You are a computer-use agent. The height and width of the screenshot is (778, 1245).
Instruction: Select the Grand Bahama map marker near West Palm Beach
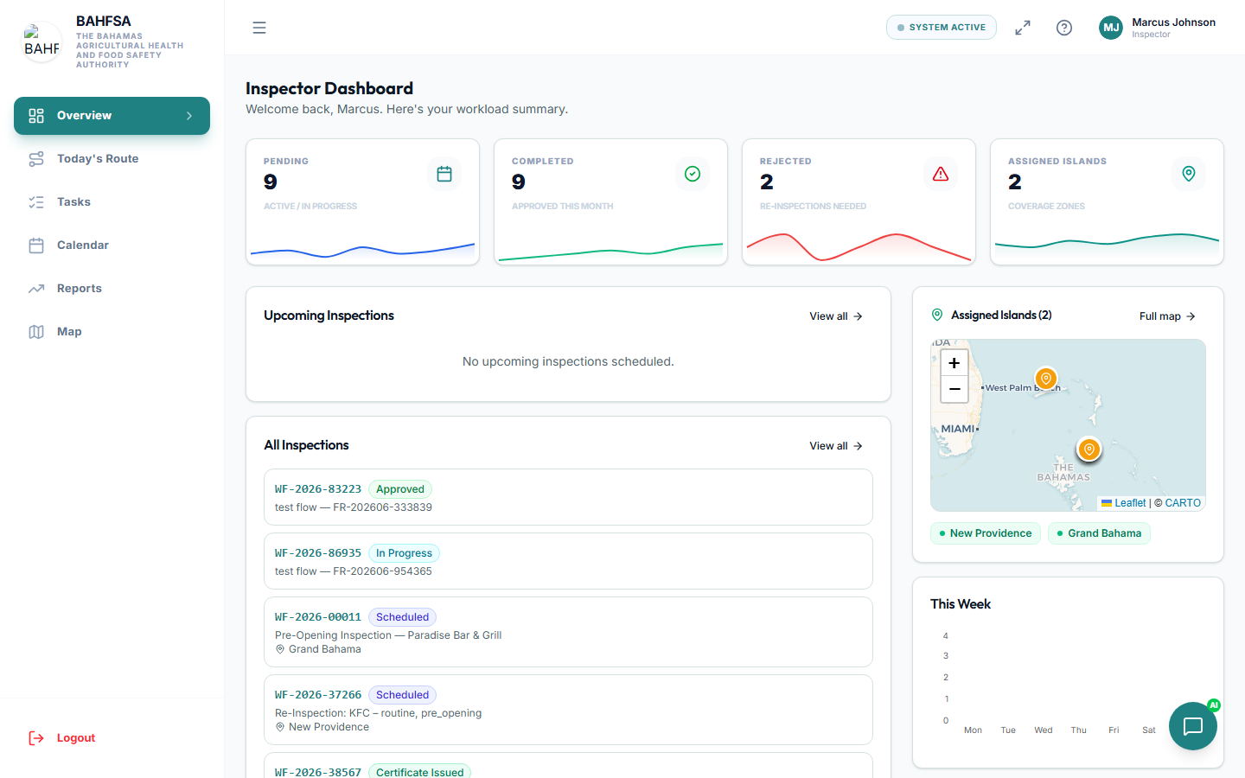[x=1046, y=379]
